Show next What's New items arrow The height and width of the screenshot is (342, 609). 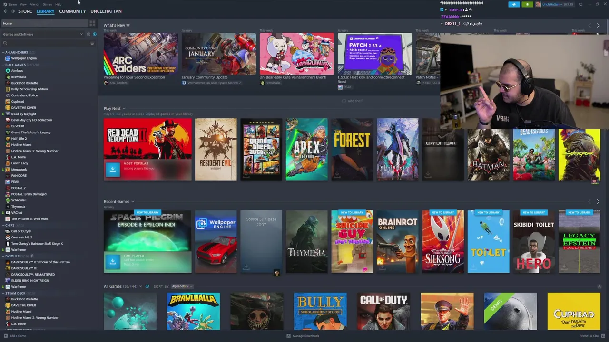(598, 26)
